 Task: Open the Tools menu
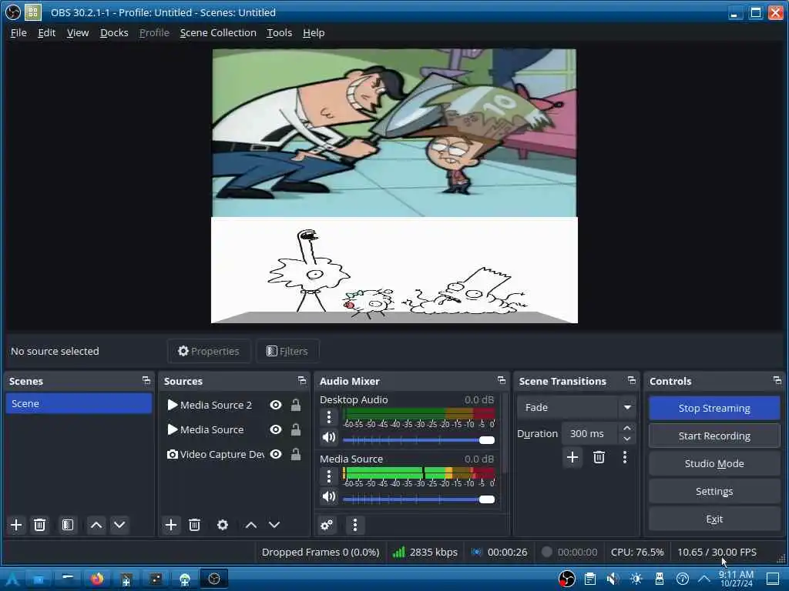click(x=279, y=32)
